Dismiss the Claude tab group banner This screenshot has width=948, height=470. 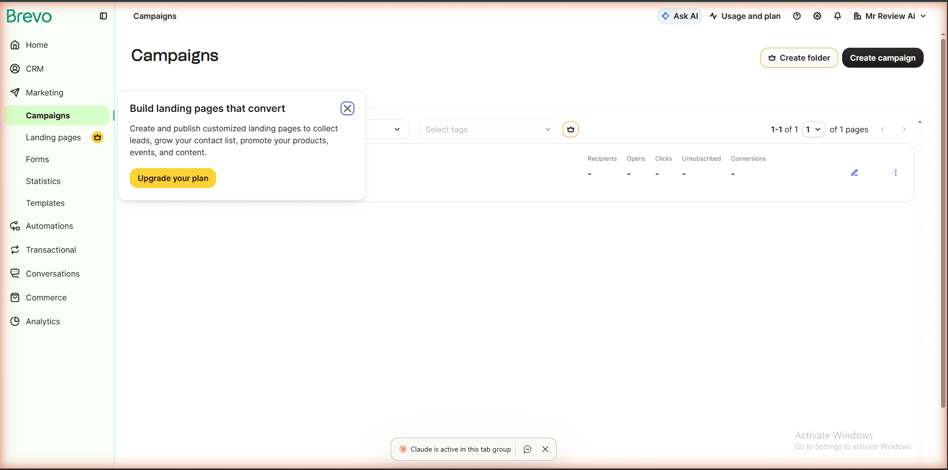click(x=545, y=449)
